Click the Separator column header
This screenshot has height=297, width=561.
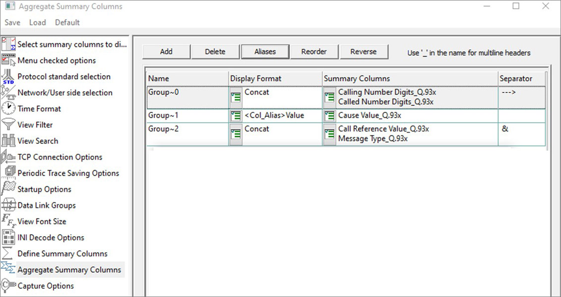pos(522,79)
